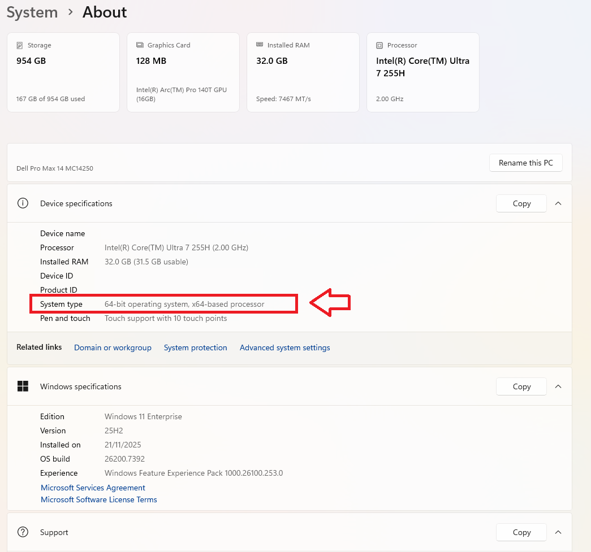This screenshot has width=591, height=552.
Task: Open Microsoft Software License Terms link
Action: 99,499
